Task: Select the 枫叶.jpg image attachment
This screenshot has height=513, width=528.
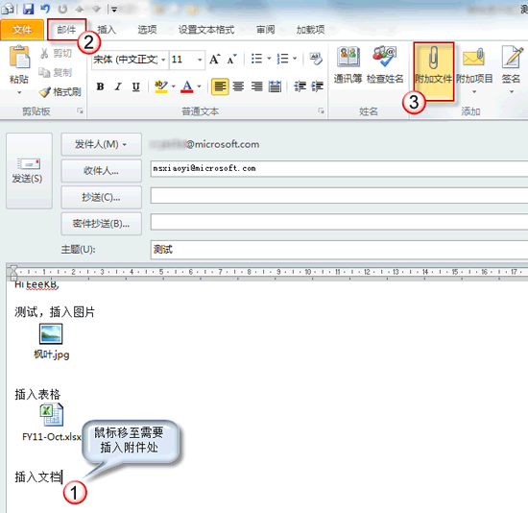Action: 51,342
